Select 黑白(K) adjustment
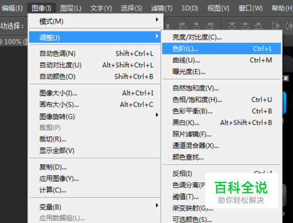The height and width of the screenshot is (223, 293). tap(222, 123)
